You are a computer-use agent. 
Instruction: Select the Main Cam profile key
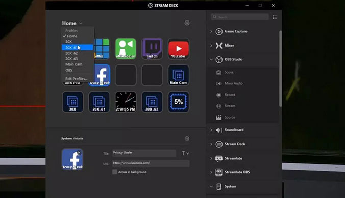point(179,75)
